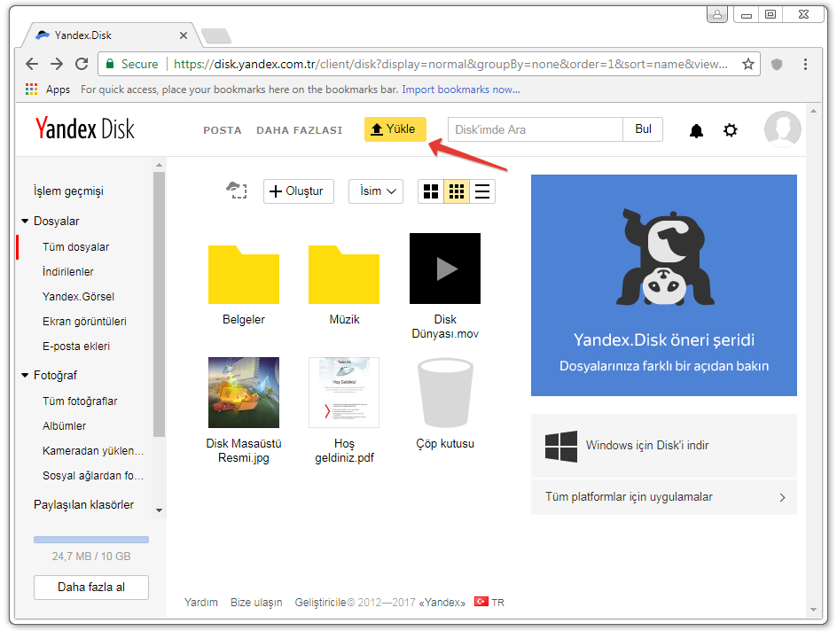837x631 pixels.
Task: Switch to small tiles grid view
Action: pos(457,191)
